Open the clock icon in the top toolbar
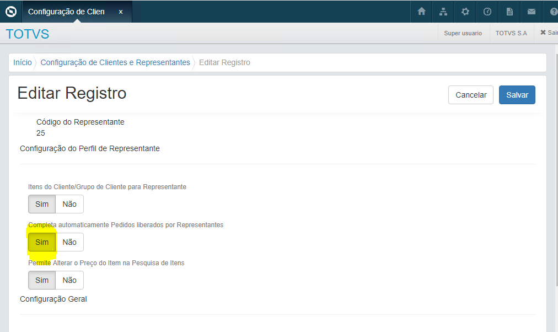The width and height of the screenshot is (558, 332). point(487,11)
